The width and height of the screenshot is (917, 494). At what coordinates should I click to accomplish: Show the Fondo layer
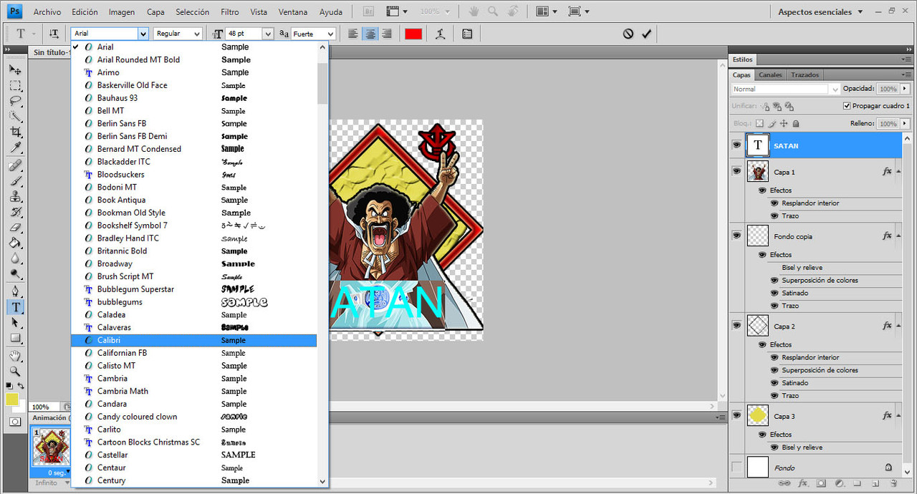(x=736, y=467)
